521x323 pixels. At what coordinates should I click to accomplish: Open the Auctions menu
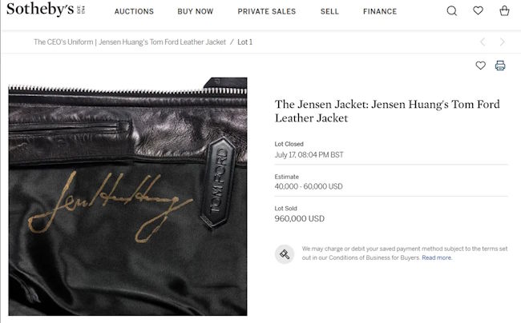[x=134, y=12]
